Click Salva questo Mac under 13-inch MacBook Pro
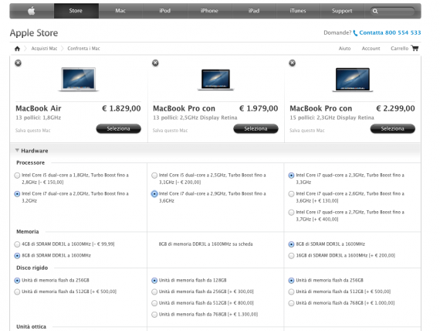440x331 pixels. [x=170, y=131]
